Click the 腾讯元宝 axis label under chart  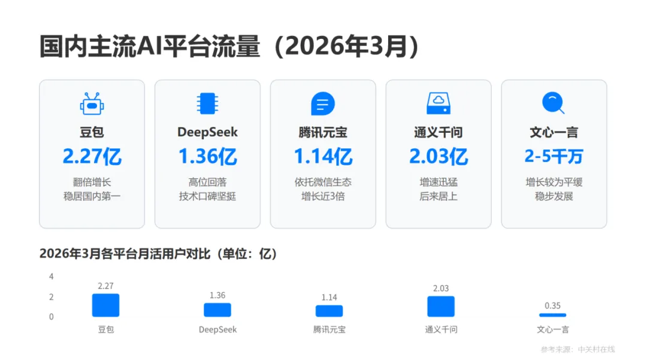point(329,330)
